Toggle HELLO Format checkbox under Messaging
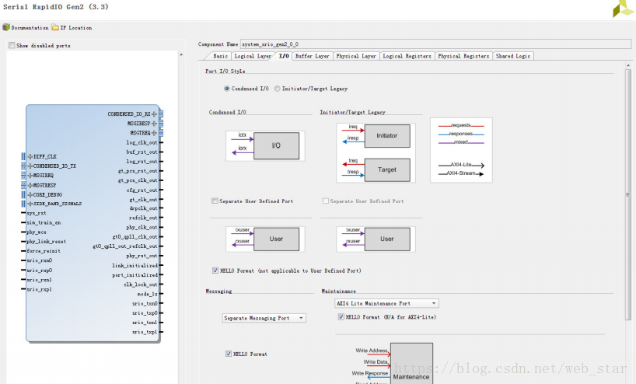The image size is (636, 384). [229, 354]
